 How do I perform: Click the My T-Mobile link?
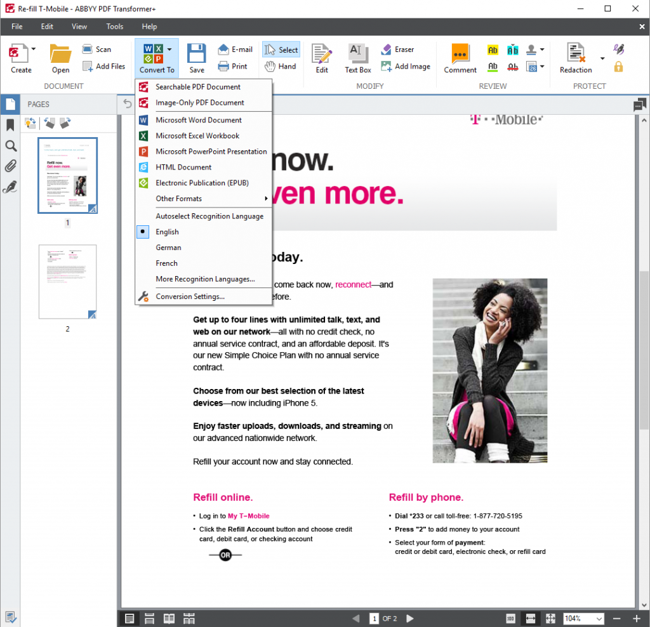pos(249,516)
